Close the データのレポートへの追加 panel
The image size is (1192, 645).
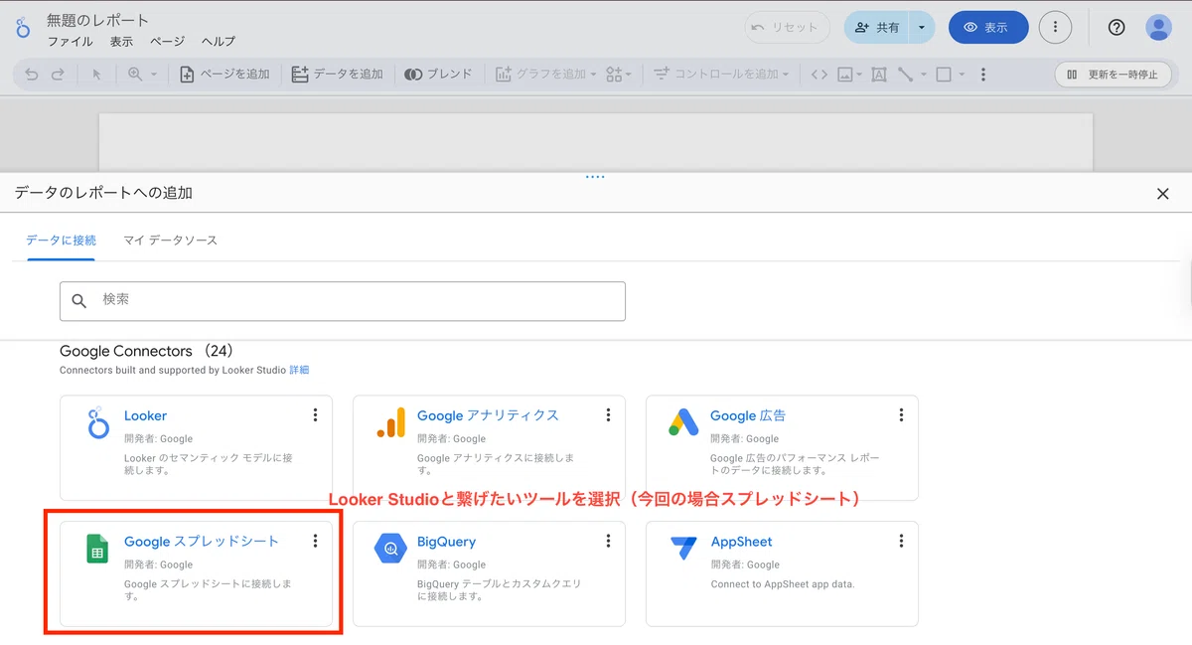pos(1163,194)
